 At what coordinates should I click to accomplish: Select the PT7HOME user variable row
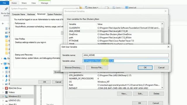[115, 41]
